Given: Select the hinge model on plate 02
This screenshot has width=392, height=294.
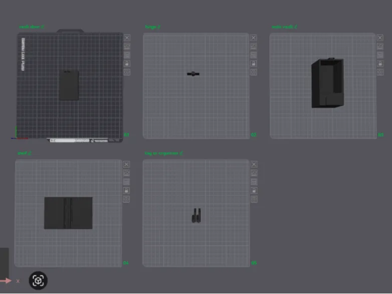Looking at the screenshot, I should point(193,74).
